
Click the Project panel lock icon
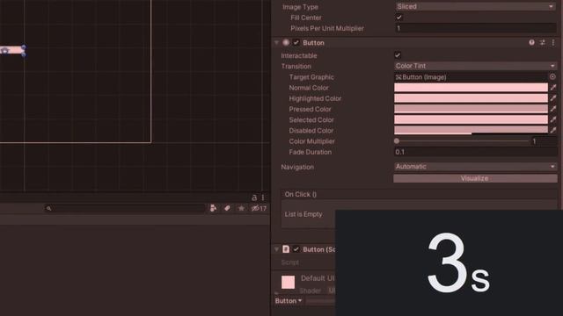pyautogui.click(x=254, y=197)
